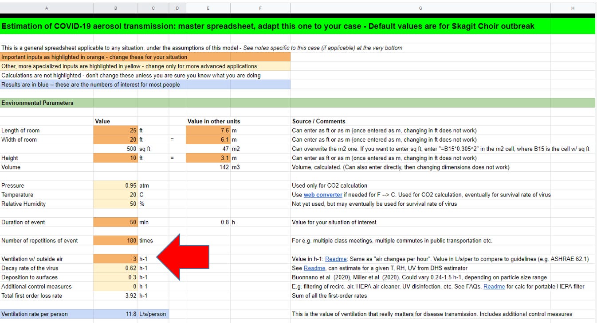The width and height of the screenshot is (597, 323).
Task: Click the Total first order loss rate cell
Action: [x=115, y=296]
